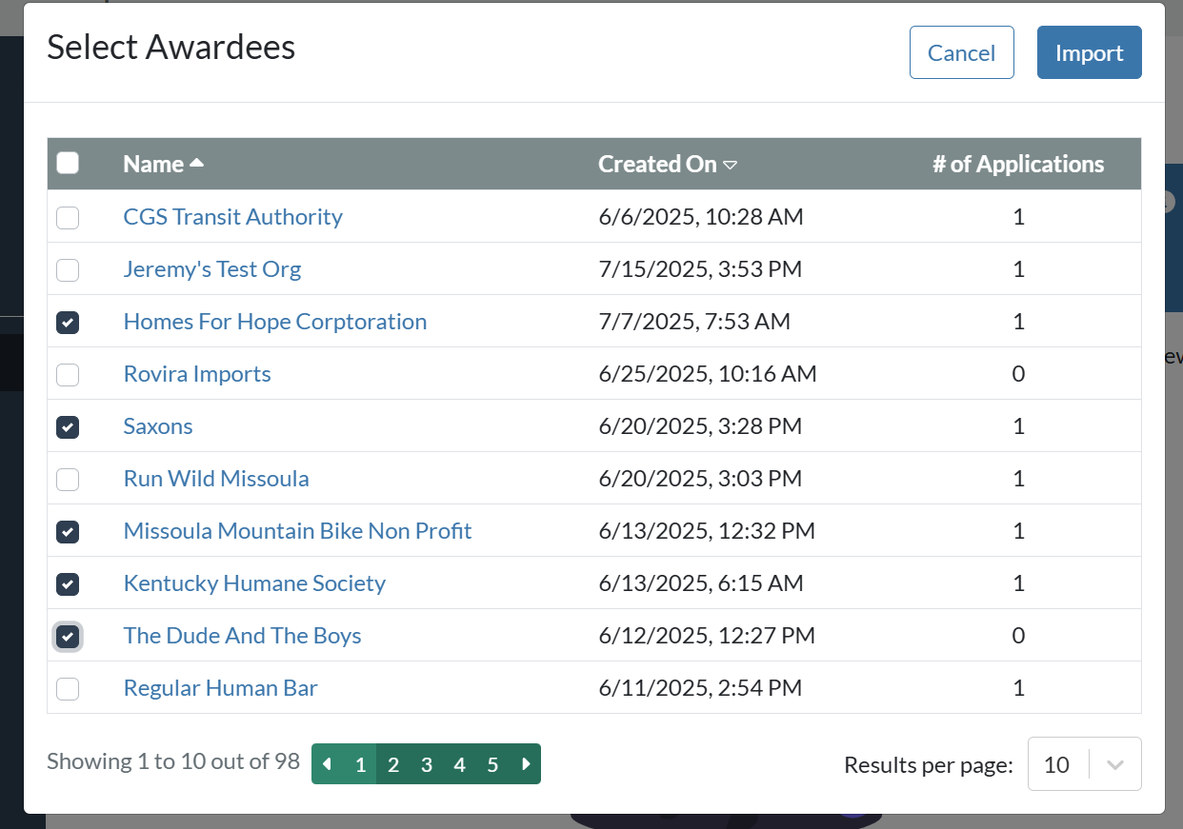
Task: Sort by Name ascending arrow
Action: (197, 164)
